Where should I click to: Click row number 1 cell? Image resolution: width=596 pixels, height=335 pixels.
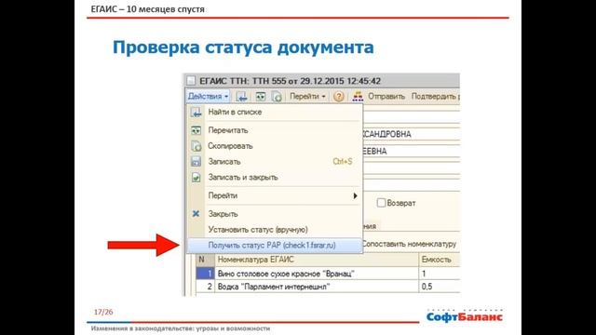205,274
